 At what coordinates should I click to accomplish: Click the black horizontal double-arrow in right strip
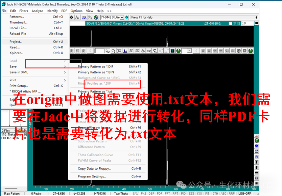[x=257, y=173]
